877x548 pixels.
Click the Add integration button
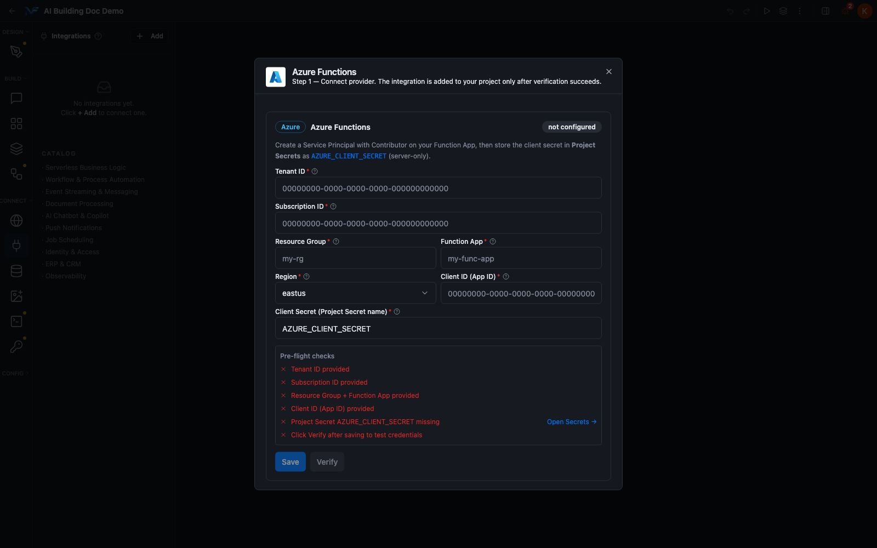point(150,36)
